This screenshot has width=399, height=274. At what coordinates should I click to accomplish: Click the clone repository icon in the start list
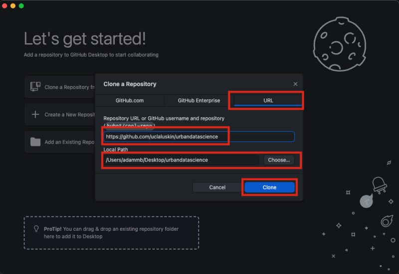coord(35,87)
